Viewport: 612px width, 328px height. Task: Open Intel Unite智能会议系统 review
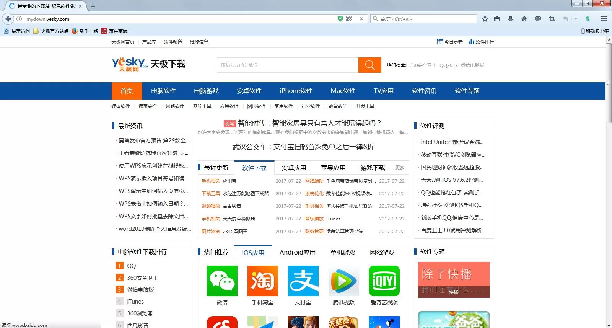(452, 142)
